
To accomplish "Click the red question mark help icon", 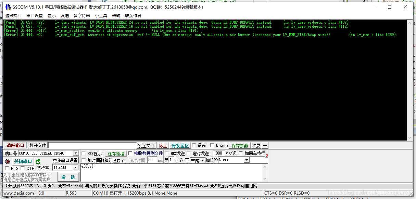I will (266, 156).
